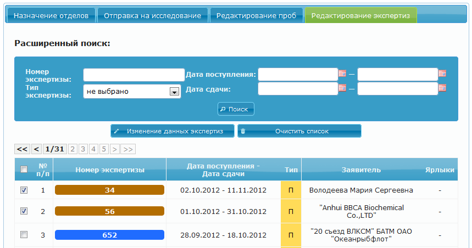Go to first page of results
472x248 pixels.
[x=22, y=149]
